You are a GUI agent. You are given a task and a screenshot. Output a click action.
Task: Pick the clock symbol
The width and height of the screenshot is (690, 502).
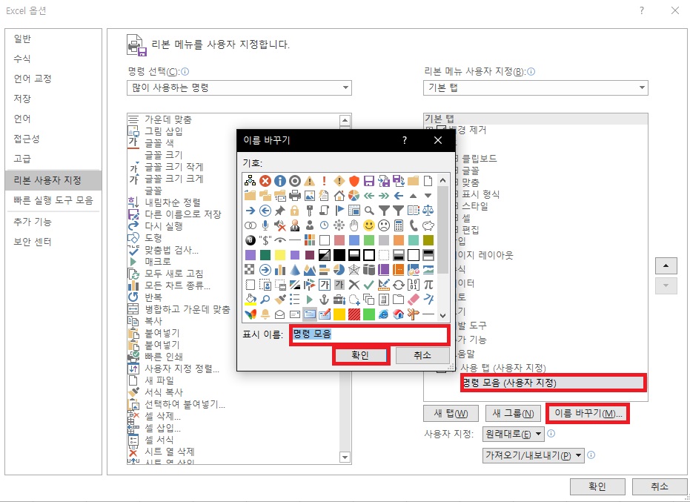tap(325, 225)
